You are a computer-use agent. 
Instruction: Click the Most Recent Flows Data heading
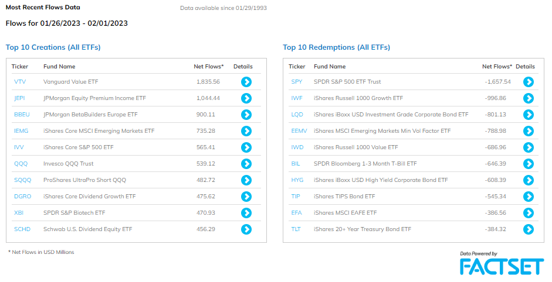click(43, 8)
